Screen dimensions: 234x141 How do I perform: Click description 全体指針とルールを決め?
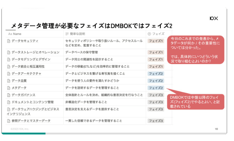coord(104,95)
